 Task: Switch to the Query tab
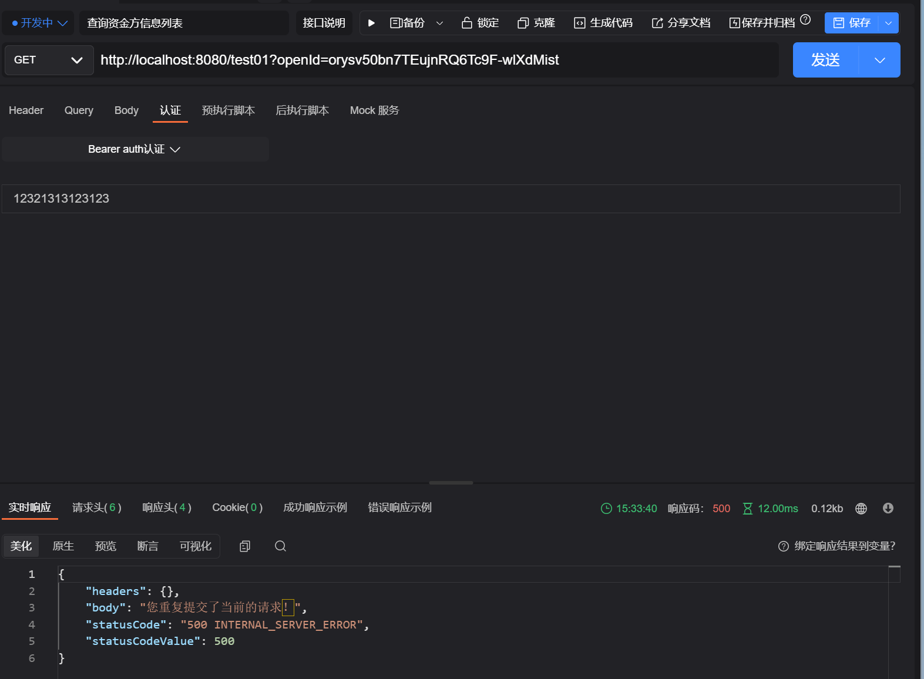click(79, 110)
